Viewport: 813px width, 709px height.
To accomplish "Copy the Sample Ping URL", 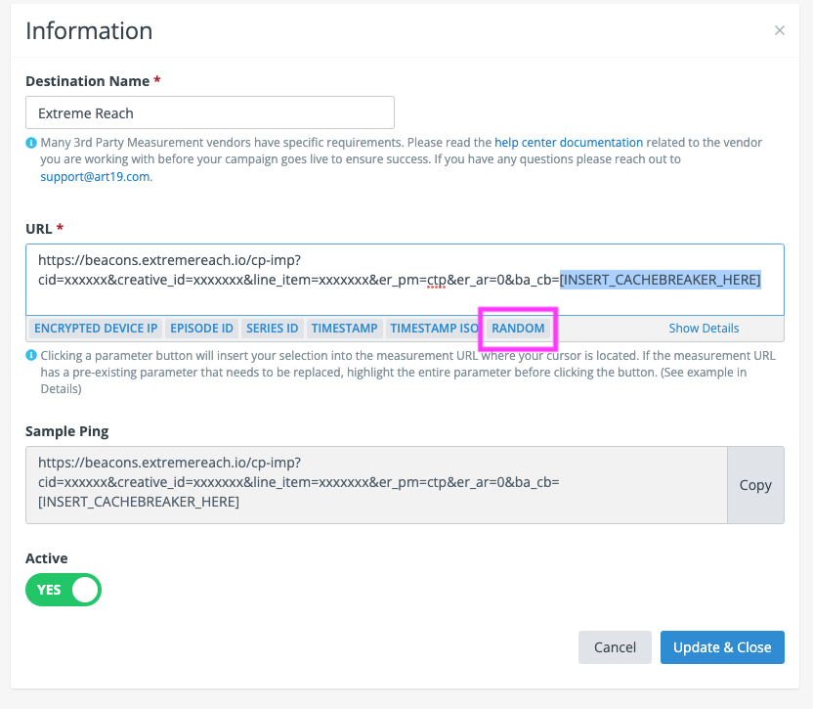I will [755, 485].
